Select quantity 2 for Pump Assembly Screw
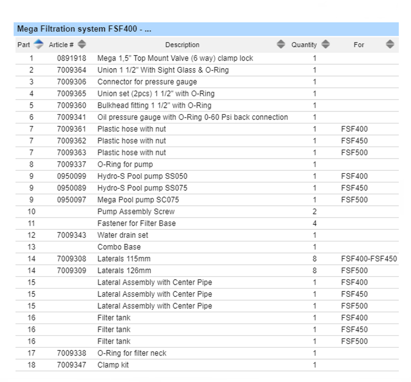Image resolution: width=411 pixels, height=382 pixels. coord(315,212)
